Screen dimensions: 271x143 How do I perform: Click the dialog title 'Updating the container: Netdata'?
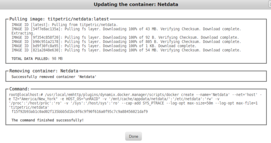click(x=136, y=4)
